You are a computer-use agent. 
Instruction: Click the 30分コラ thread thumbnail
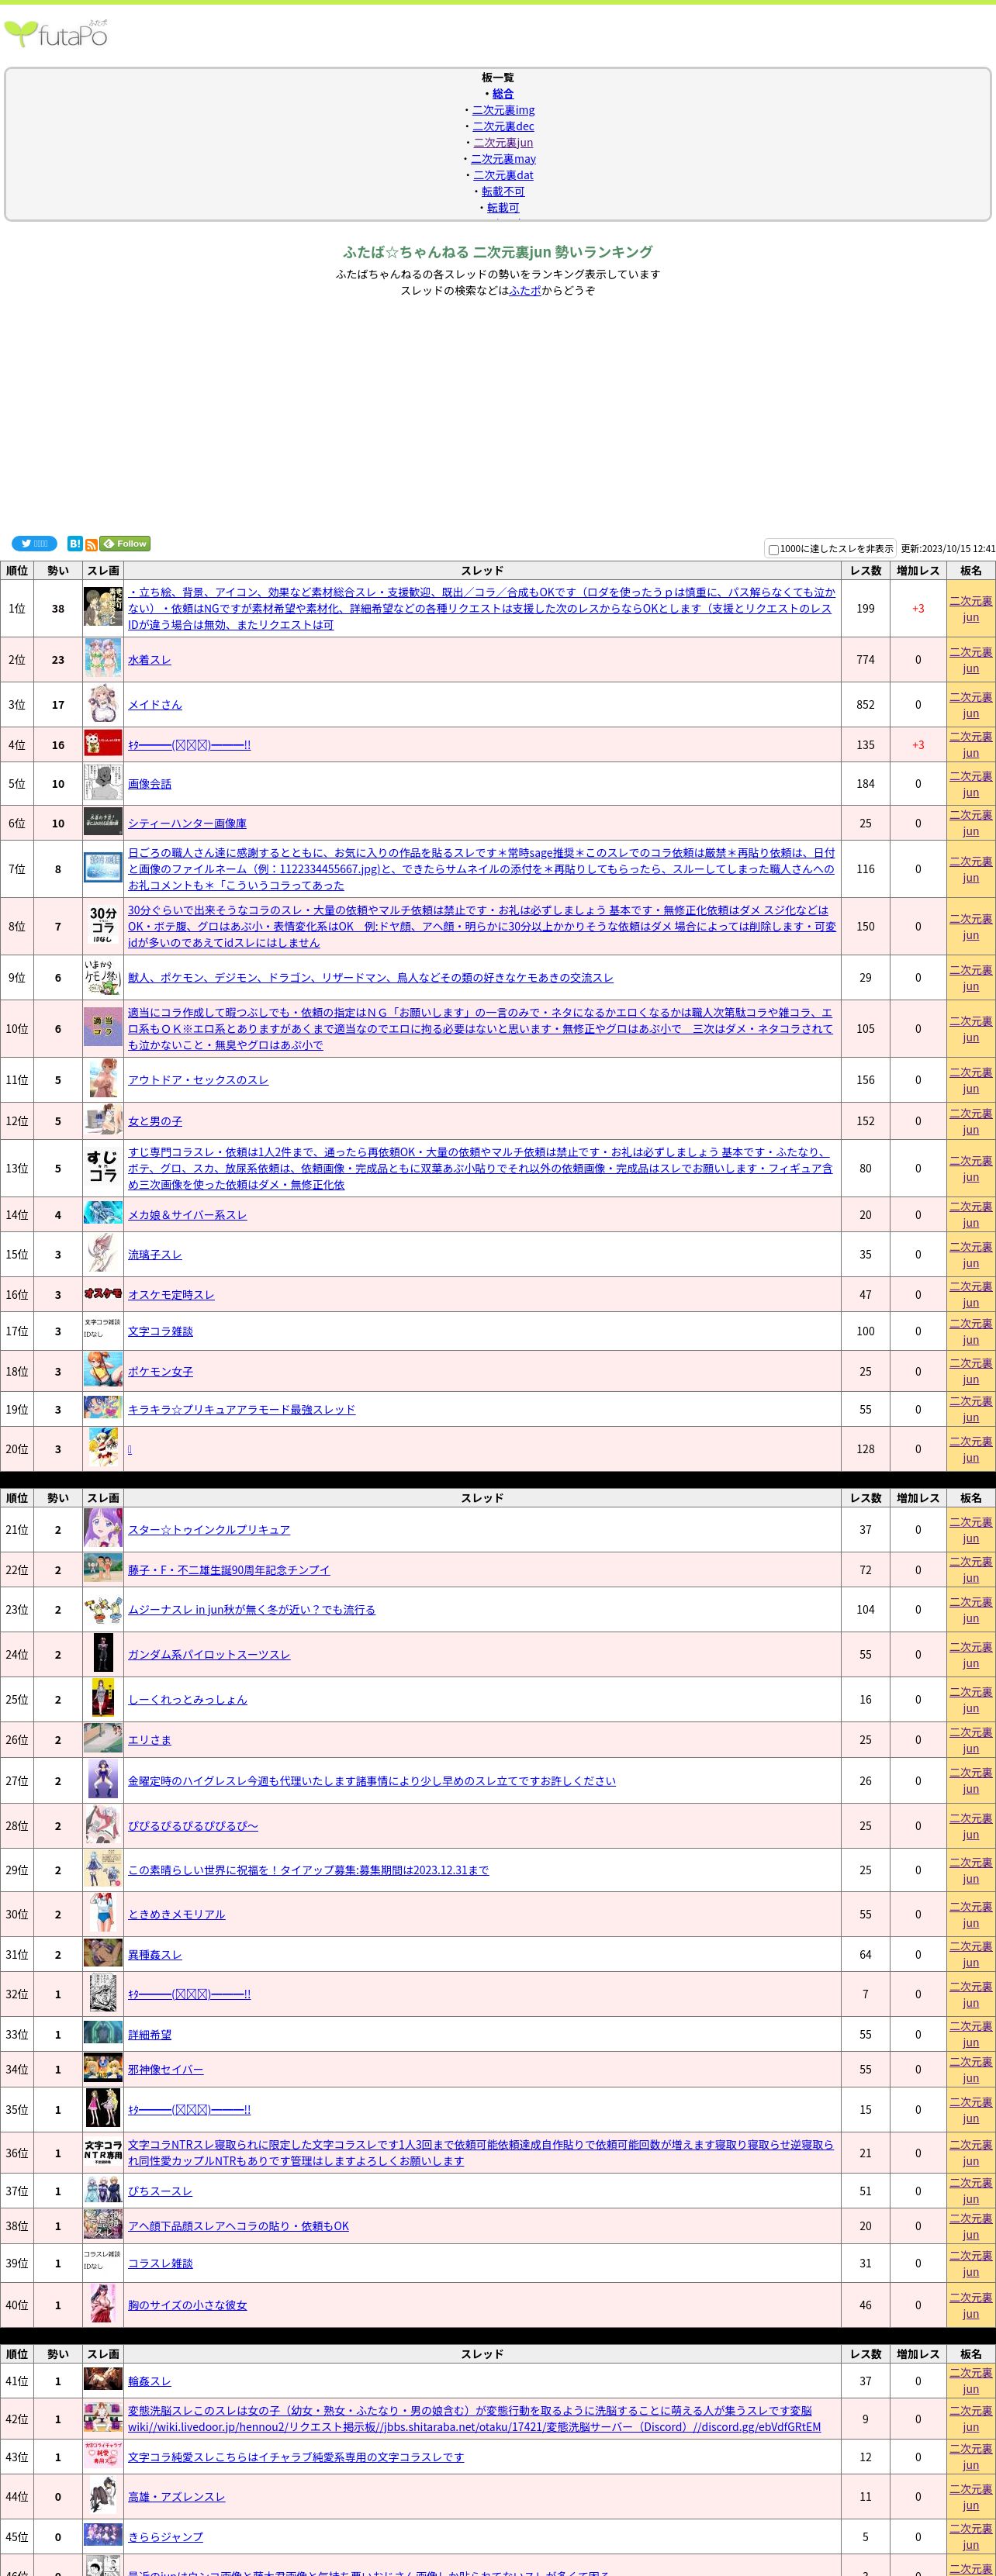tap(103, 926)
